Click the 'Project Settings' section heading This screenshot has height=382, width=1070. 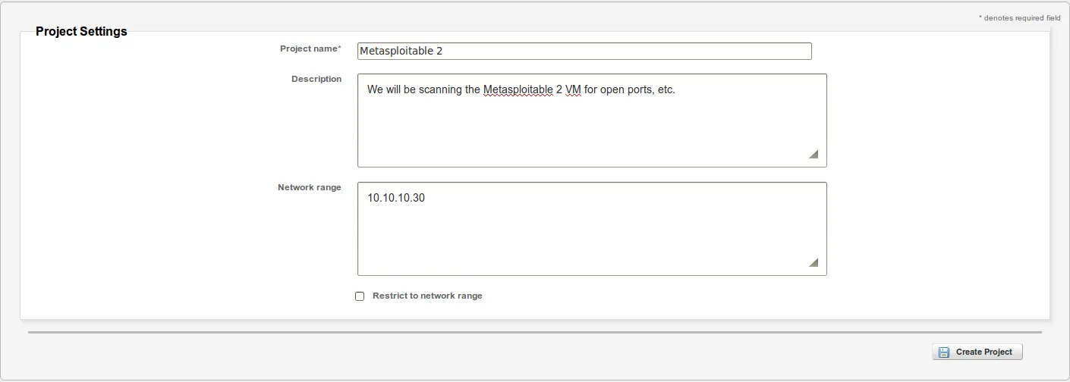click(81, 32)
